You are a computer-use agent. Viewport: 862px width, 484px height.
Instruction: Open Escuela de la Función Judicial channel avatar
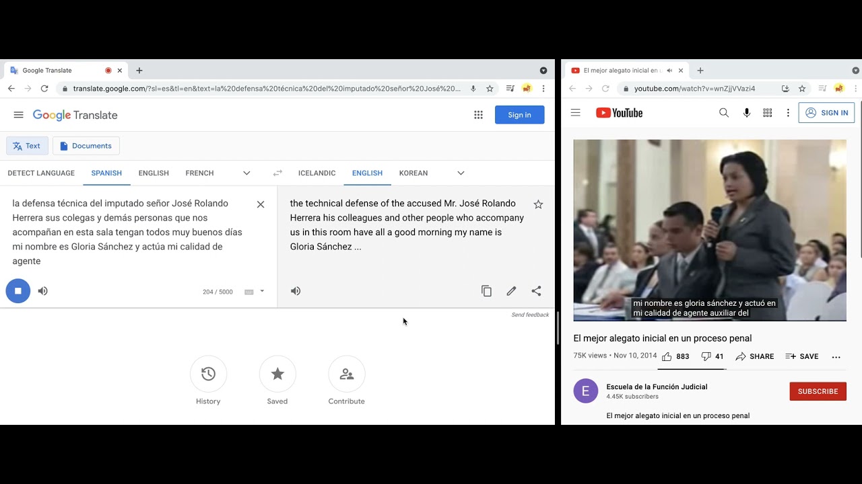pos(585,391)
